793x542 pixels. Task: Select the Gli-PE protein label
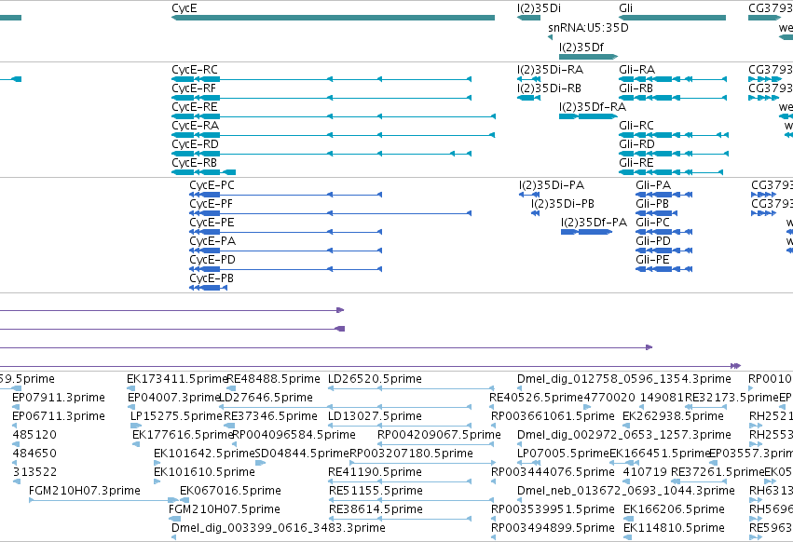[x=653, y=261]
